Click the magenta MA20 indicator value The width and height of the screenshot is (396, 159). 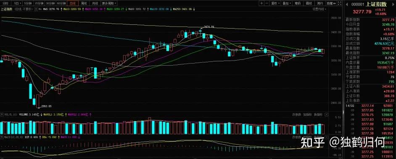pos(94,9)
